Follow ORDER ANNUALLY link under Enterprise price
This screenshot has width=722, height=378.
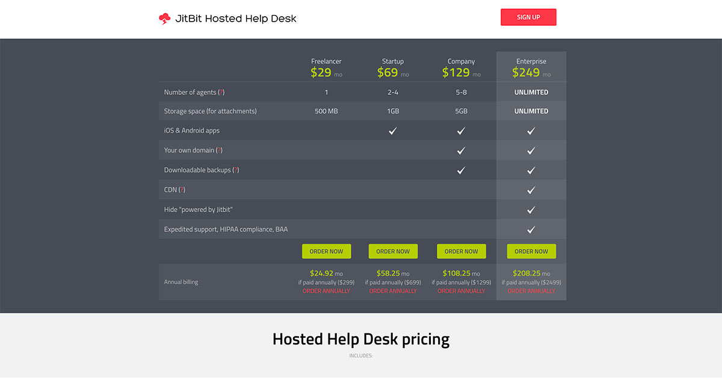tap(531, 291)
